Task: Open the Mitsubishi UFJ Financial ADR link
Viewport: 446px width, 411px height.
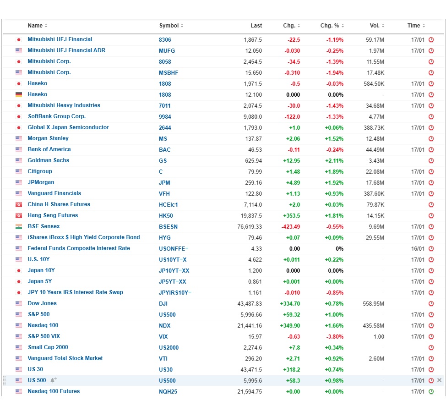Action: click(x=66, y=50)
